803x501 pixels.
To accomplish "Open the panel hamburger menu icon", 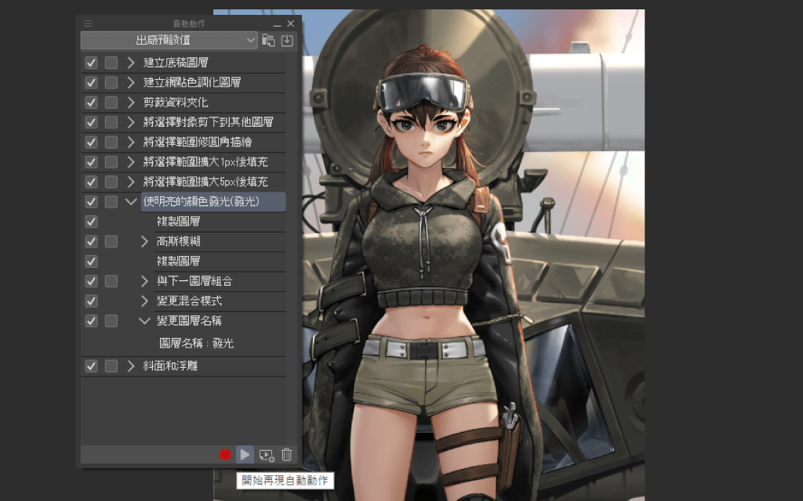I will tap(88, 23).
